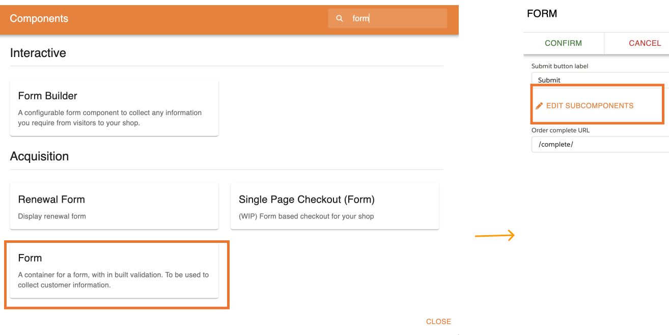Select the Form container component card
This screenshot has width=669, height=335.
pos(114,270)
